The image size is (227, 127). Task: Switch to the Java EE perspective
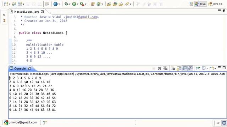click(215, 4)
